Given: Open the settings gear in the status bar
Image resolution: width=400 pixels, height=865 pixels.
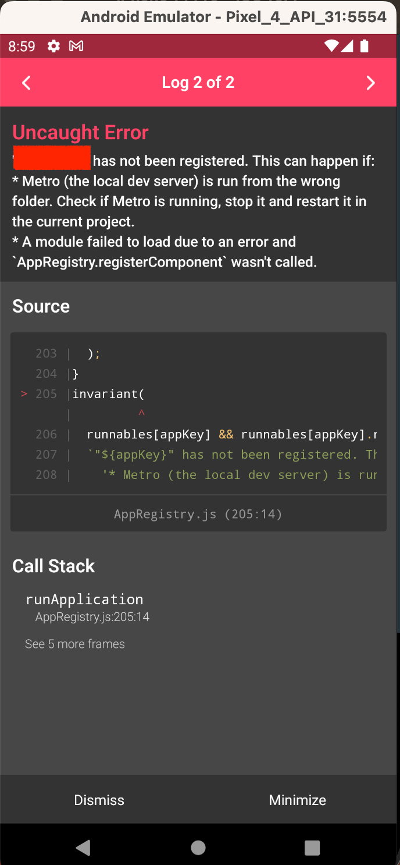Looking at the screenshot, I should (x=53, y=46).
